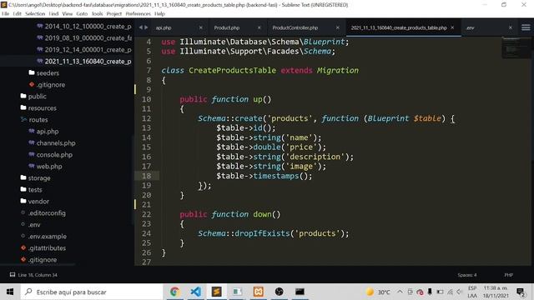This screenshot has width=534, height=300.
Task: Open the Windows Start menu
Action: [10, 292]
